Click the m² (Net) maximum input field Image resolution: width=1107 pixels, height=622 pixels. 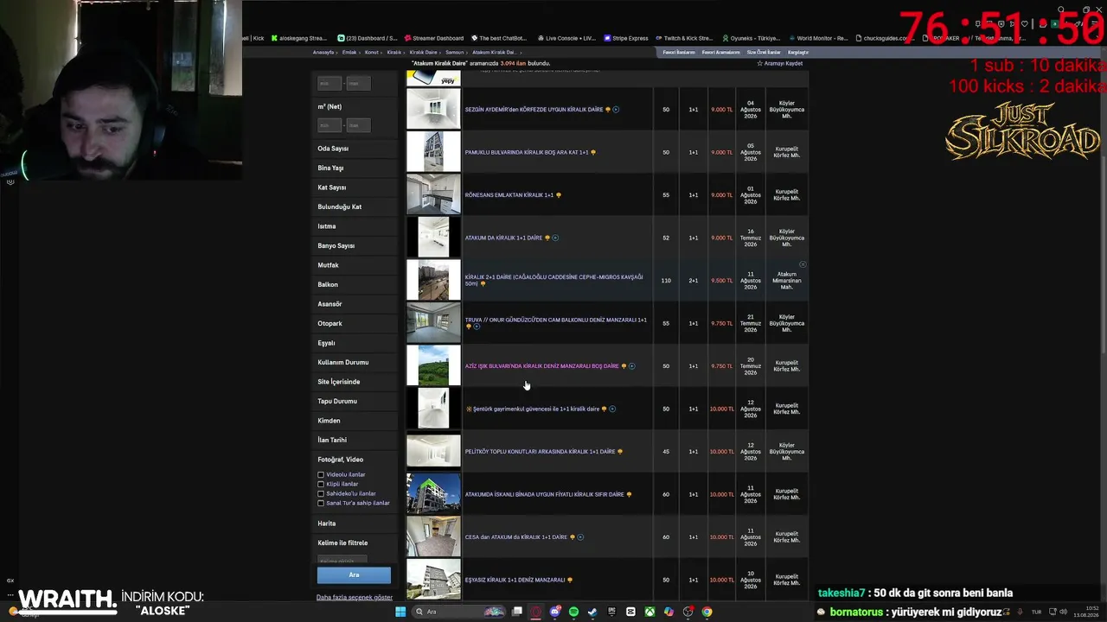358,125
